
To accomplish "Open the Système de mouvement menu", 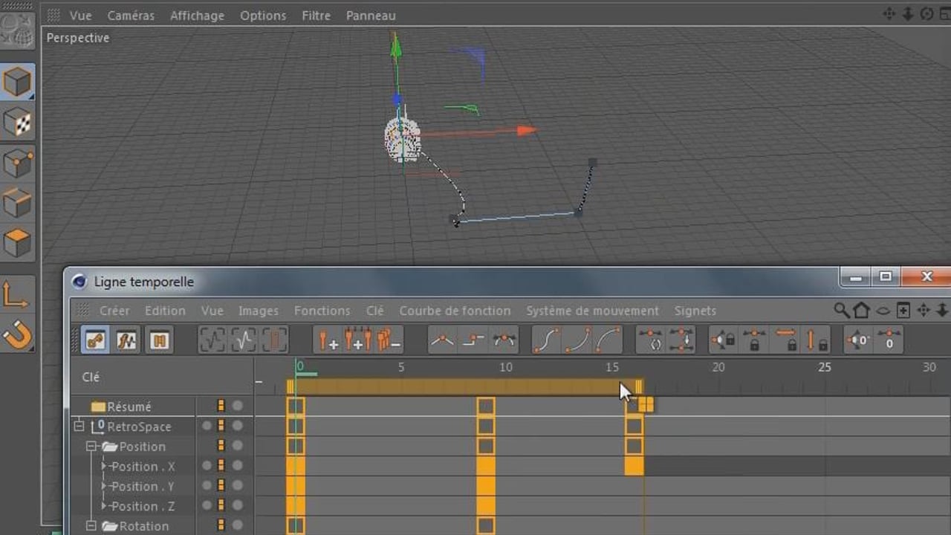I will pyautogui.click(x=592, y=311).
